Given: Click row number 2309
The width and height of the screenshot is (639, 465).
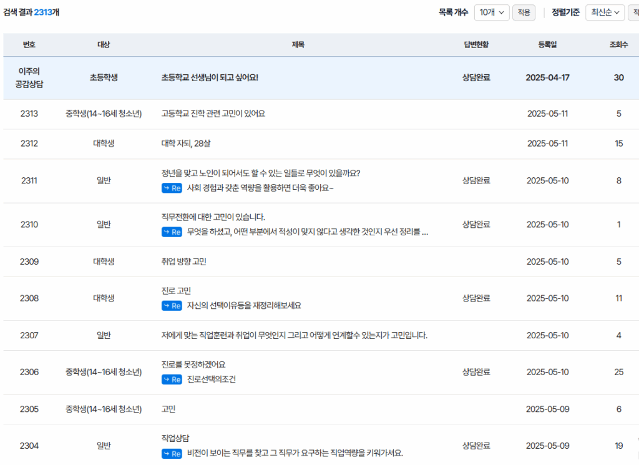Looking at the screenshot, I should point(29,262).
